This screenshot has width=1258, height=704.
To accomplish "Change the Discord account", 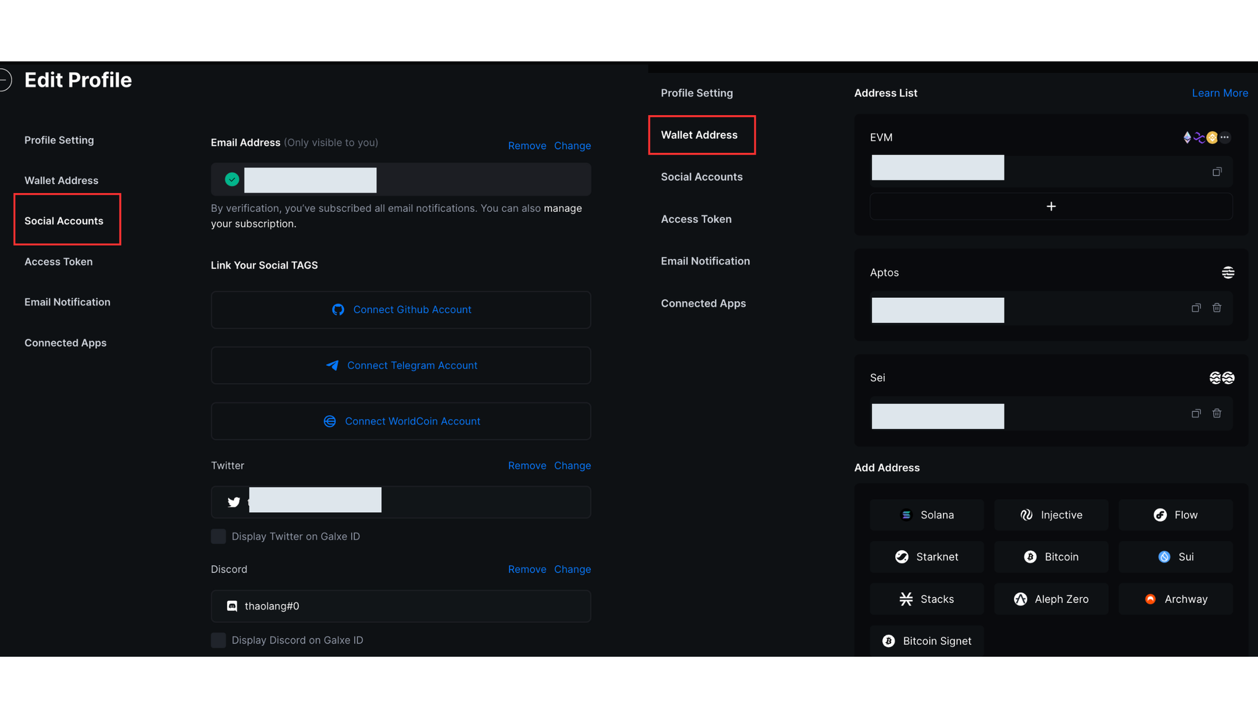I will [x=572, y=569].
